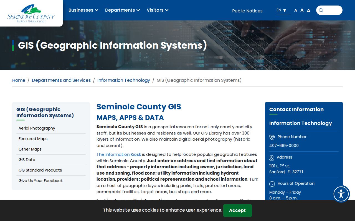Click the Phone Number icon

click(272, 137)
